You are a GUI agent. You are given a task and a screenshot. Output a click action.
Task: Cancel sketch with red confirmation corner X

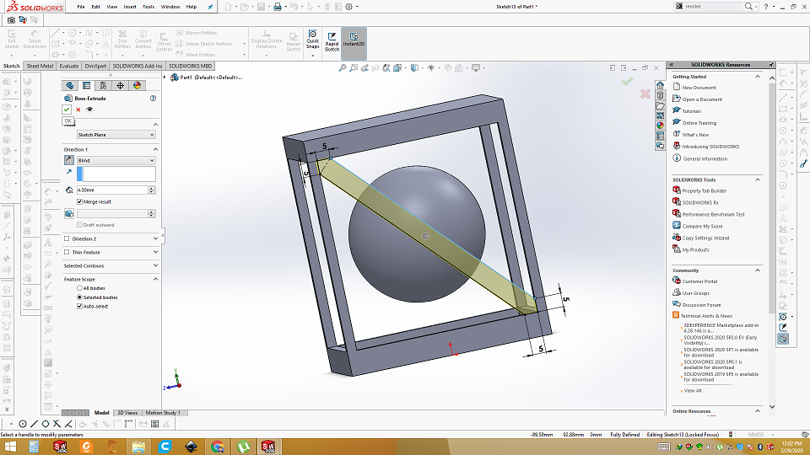click(645, 94)
